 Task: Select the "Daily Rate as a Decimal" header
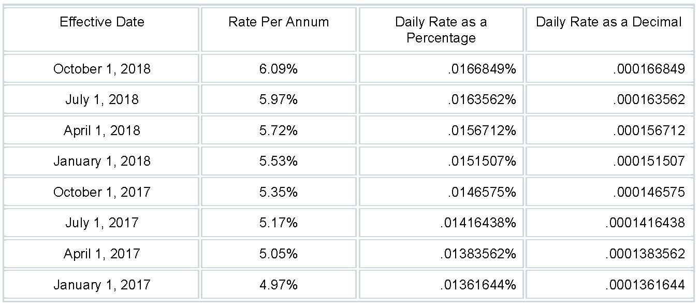click(x=609, y=22)
